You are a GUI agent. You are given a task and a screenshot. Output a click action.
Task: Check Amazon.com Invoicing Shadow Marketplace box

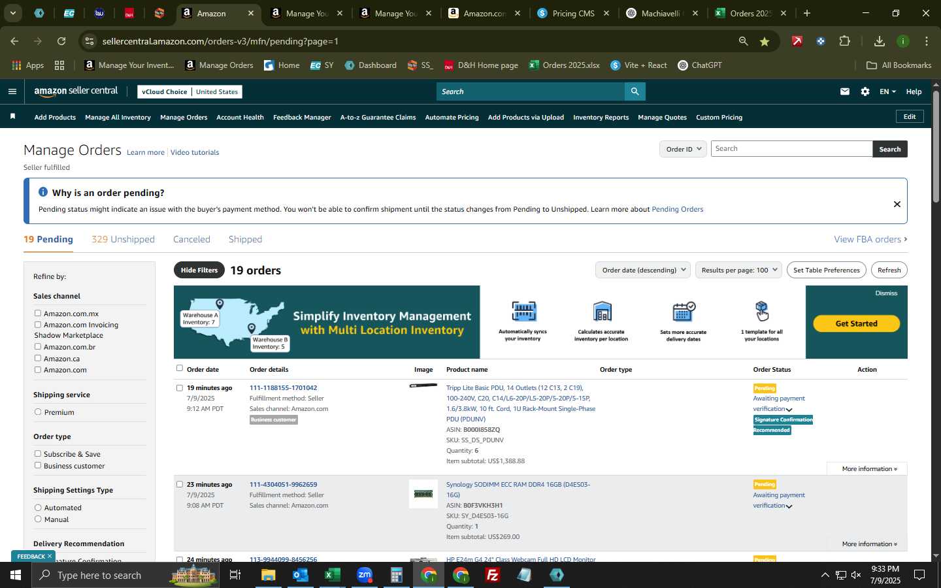click(37, 324)
